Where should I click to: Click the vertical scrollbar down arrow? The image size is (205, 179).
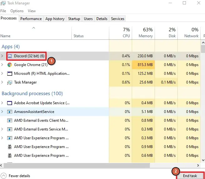pos(203,160)
